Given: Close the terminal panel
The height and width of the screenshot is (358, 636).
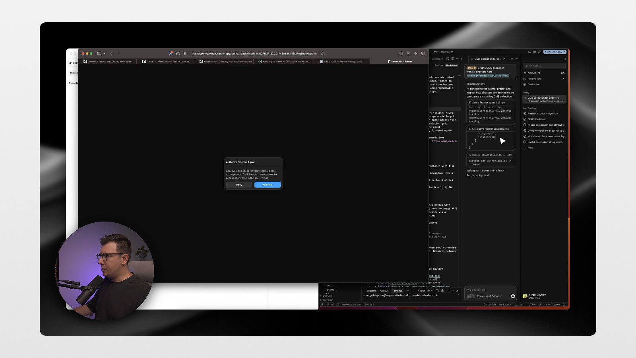Looking at the screenshot, I should pos(457,291).
